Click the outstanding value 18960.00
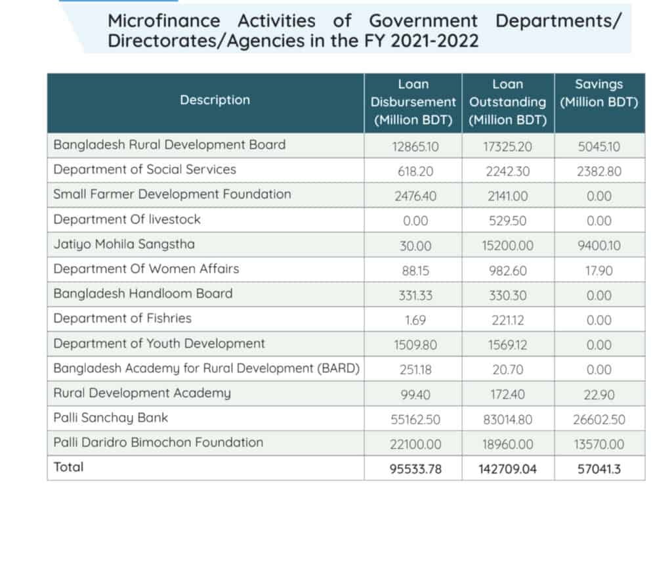The width and height of the screenshot is (672, 561). point(507,444)
